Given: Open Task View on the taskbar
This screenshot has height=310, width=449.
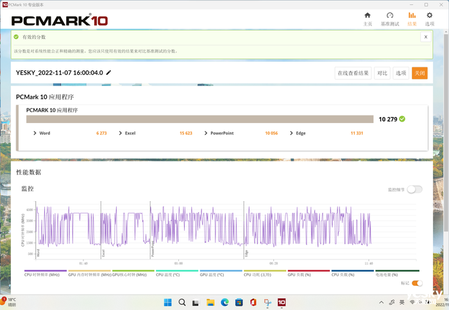Looking at the screenshot, I should (196, 302).
